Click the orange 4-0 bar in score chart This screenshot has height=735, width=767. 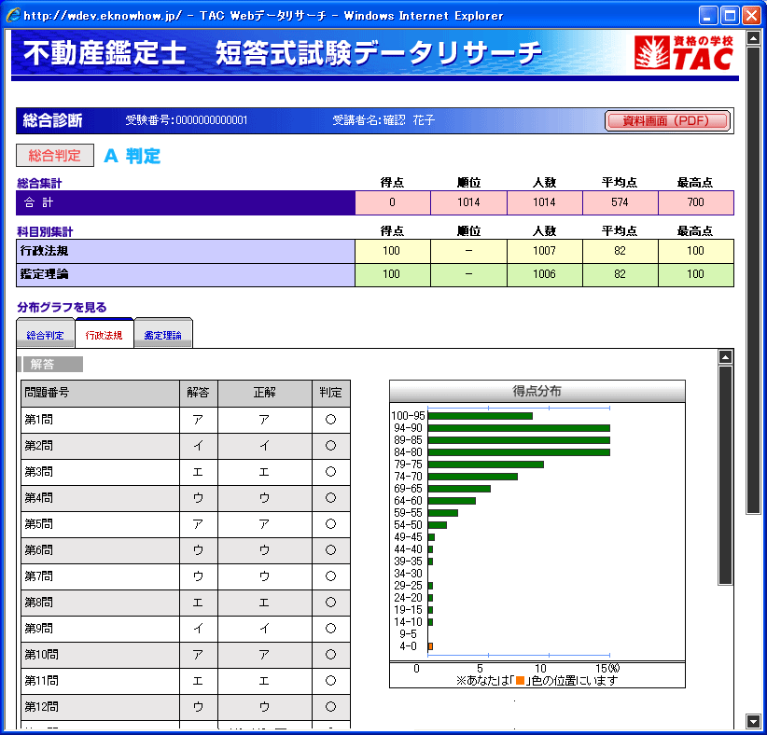(430, 645)
